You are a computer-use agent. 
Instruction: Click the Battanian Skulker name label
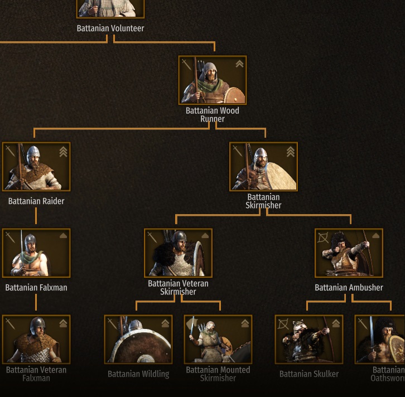[309, 374]
